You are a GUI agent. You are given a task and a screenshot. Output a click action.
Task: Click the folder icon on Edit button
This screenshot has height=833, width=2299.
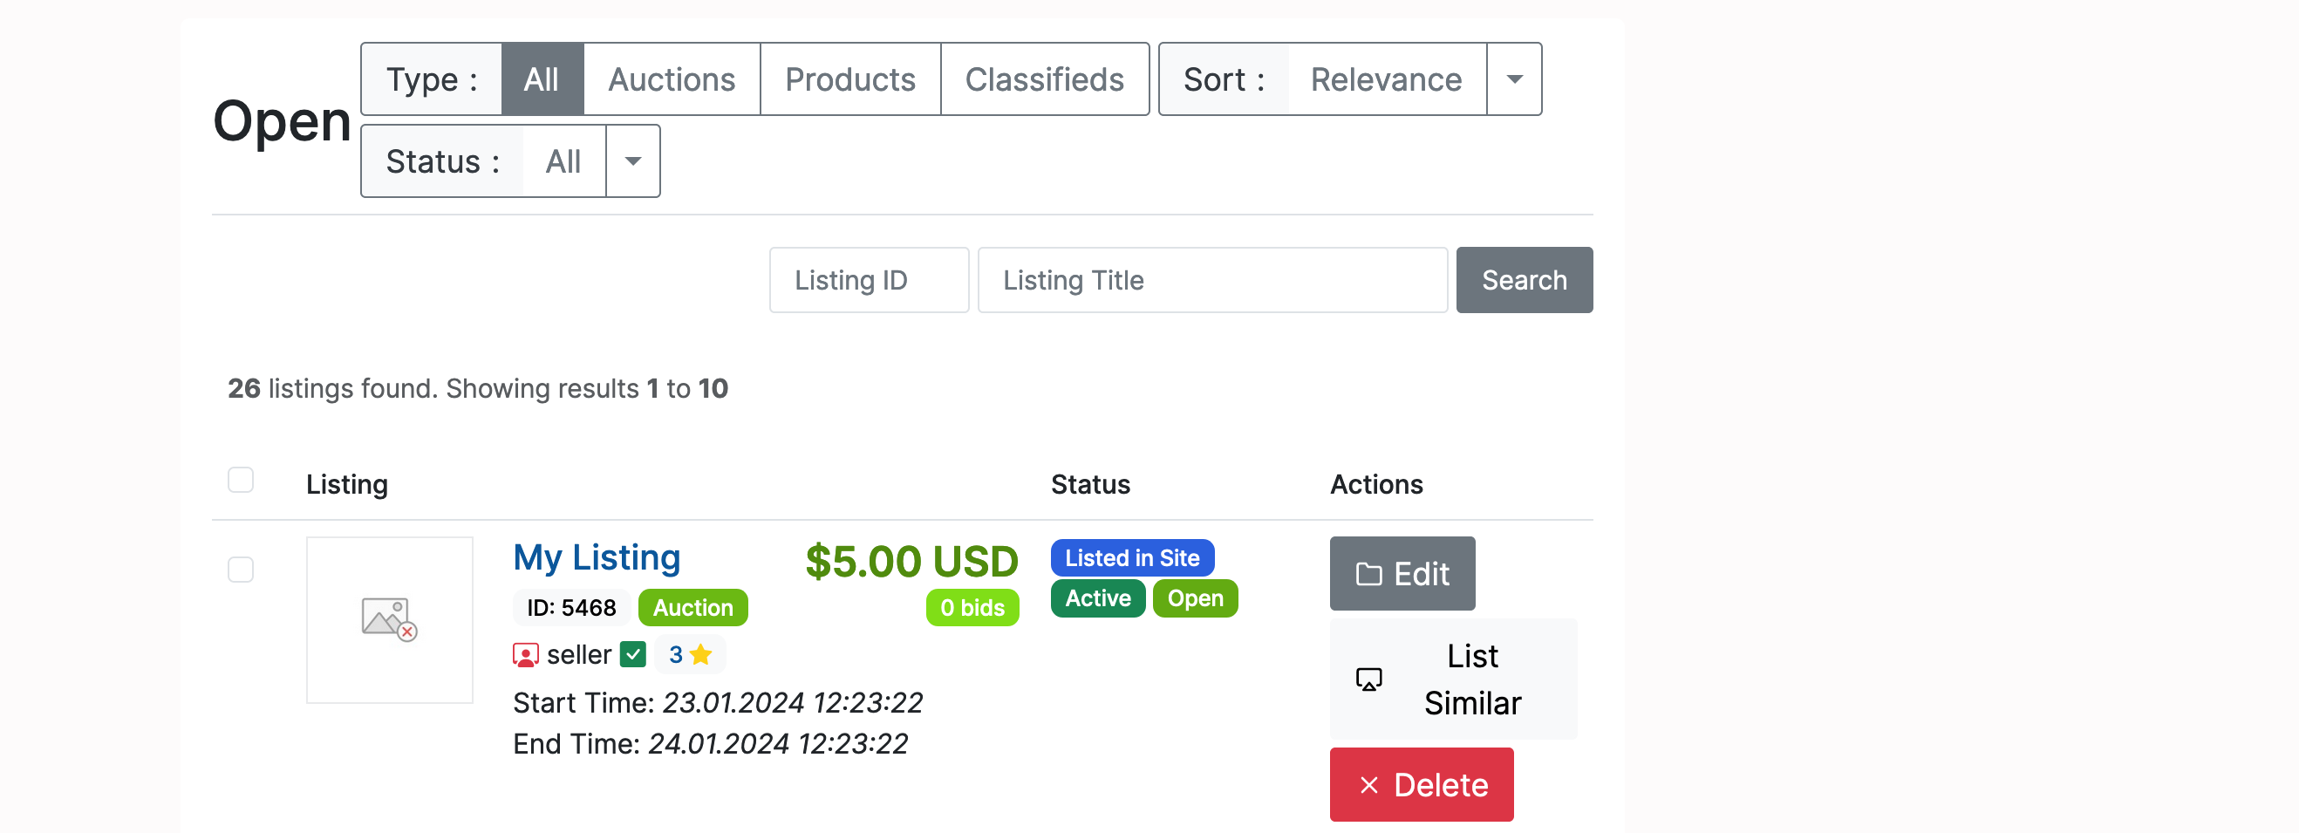point(1368,574)
